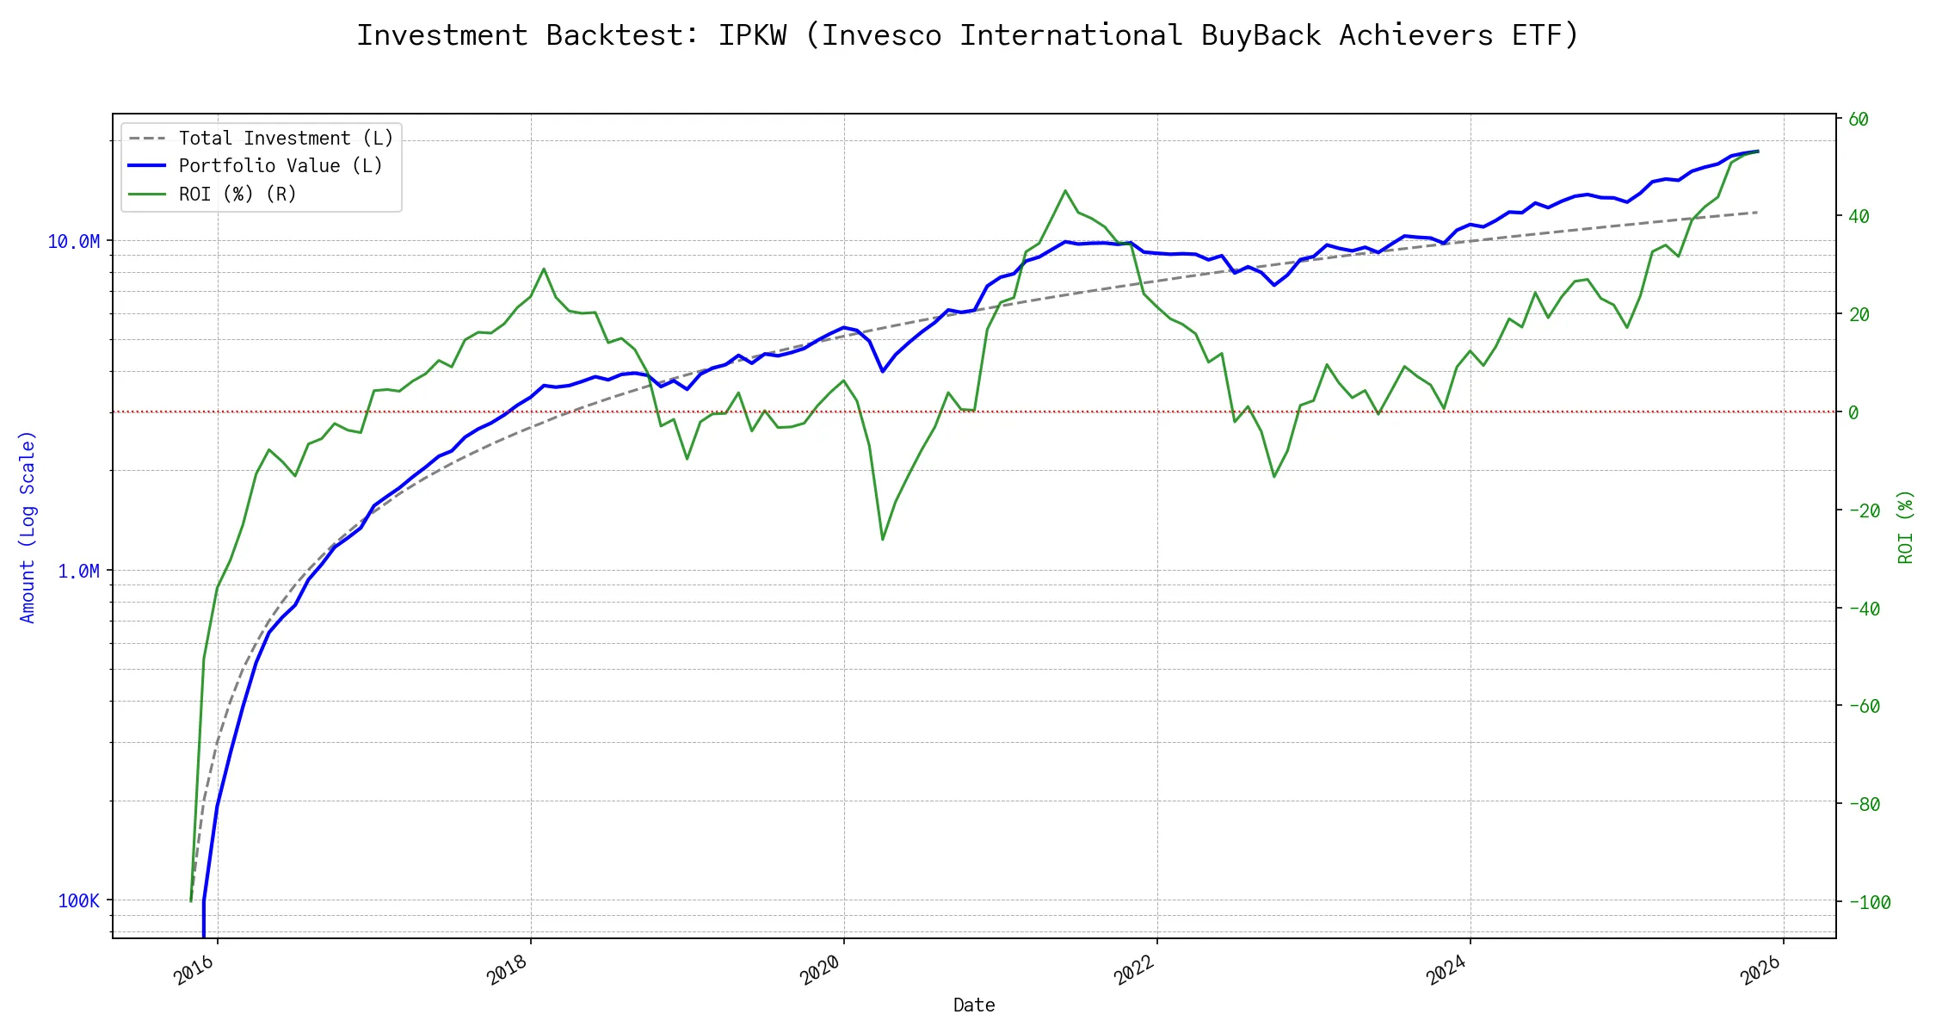The height and width of the screenshot is (1033, 1936).
Task: Click the -100 tick on ROI axis
Action: tap(1869, 903)
